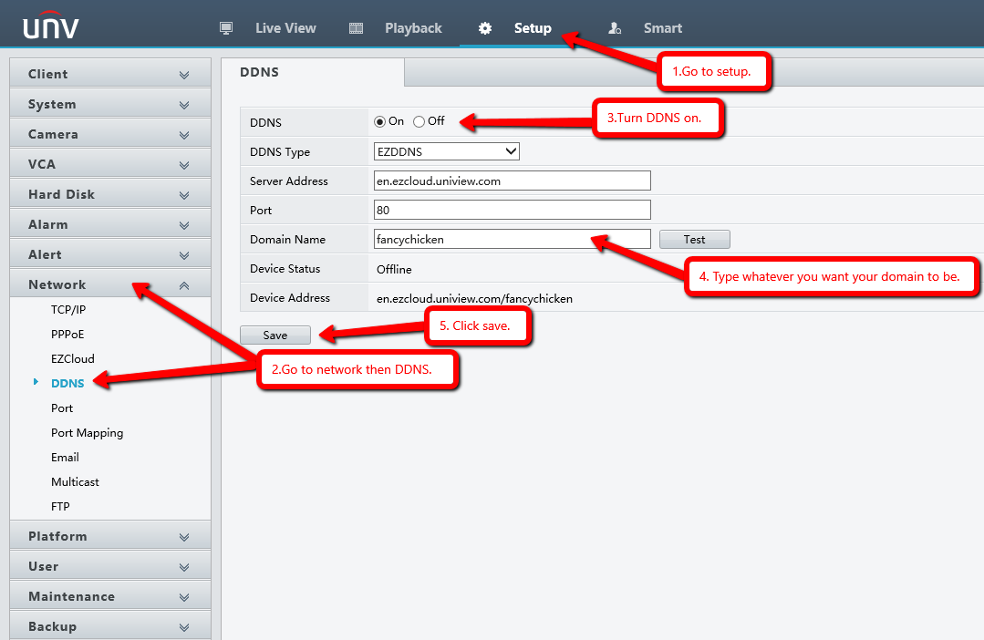
Task: Select the DDNS On radio button
Action: [380, 121]
